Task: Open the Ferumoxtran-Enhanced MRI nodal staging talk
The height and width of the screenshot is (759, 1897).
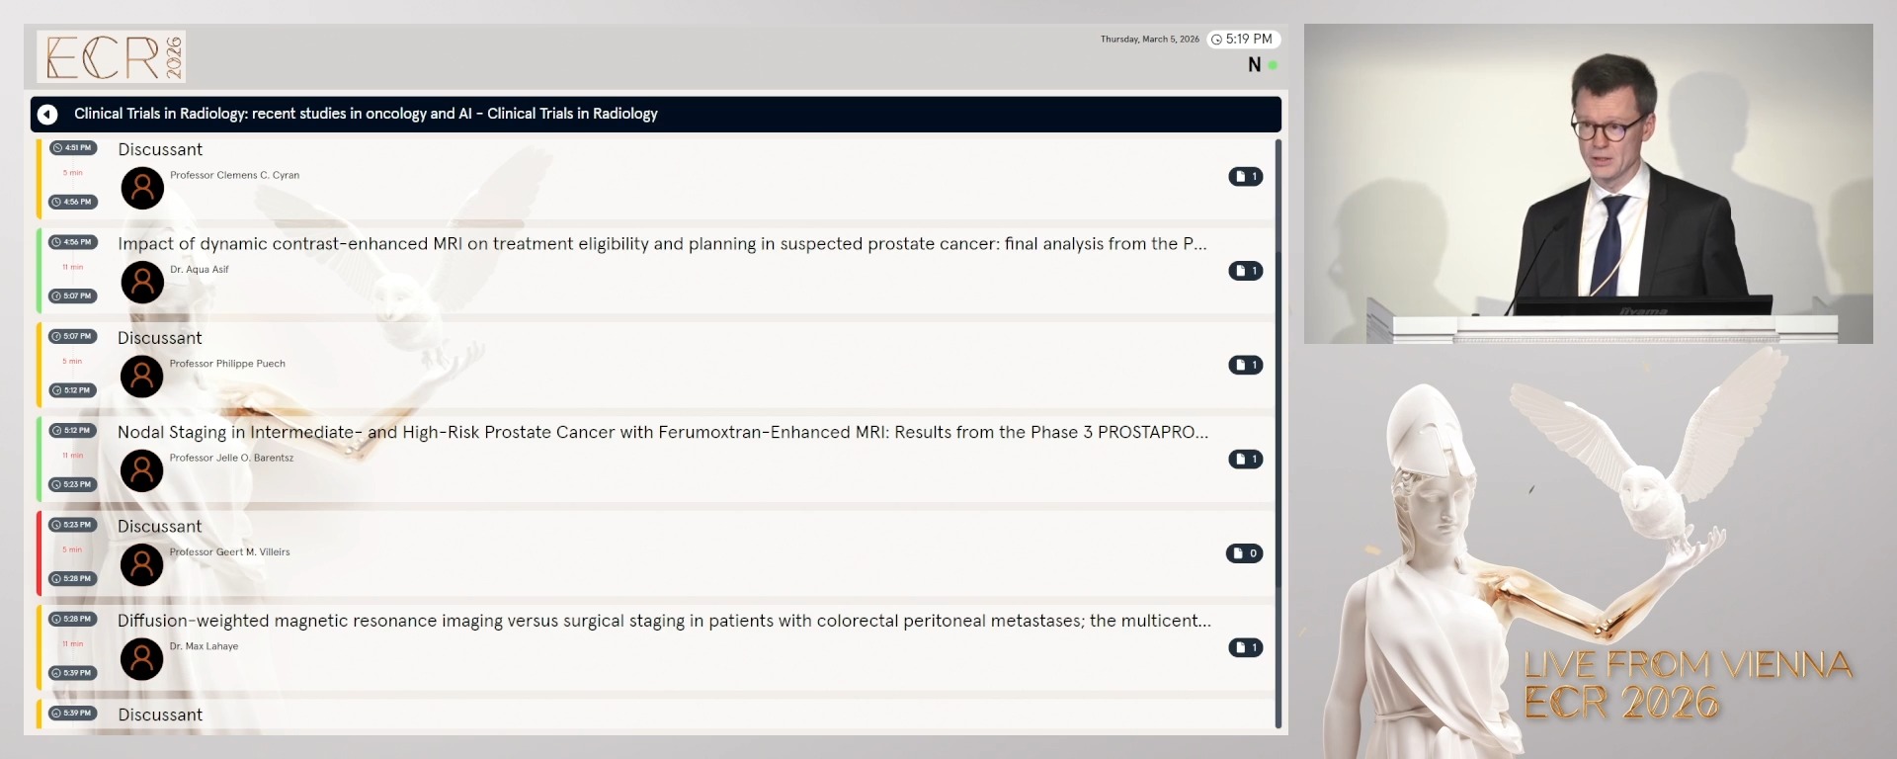Action: 662,433
